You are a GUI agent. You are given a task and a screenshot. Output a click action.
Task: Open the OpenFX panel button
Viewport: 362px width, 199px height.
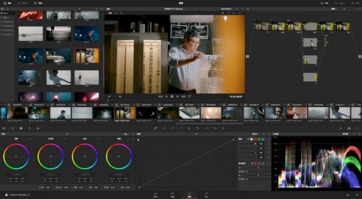[340, 3]
